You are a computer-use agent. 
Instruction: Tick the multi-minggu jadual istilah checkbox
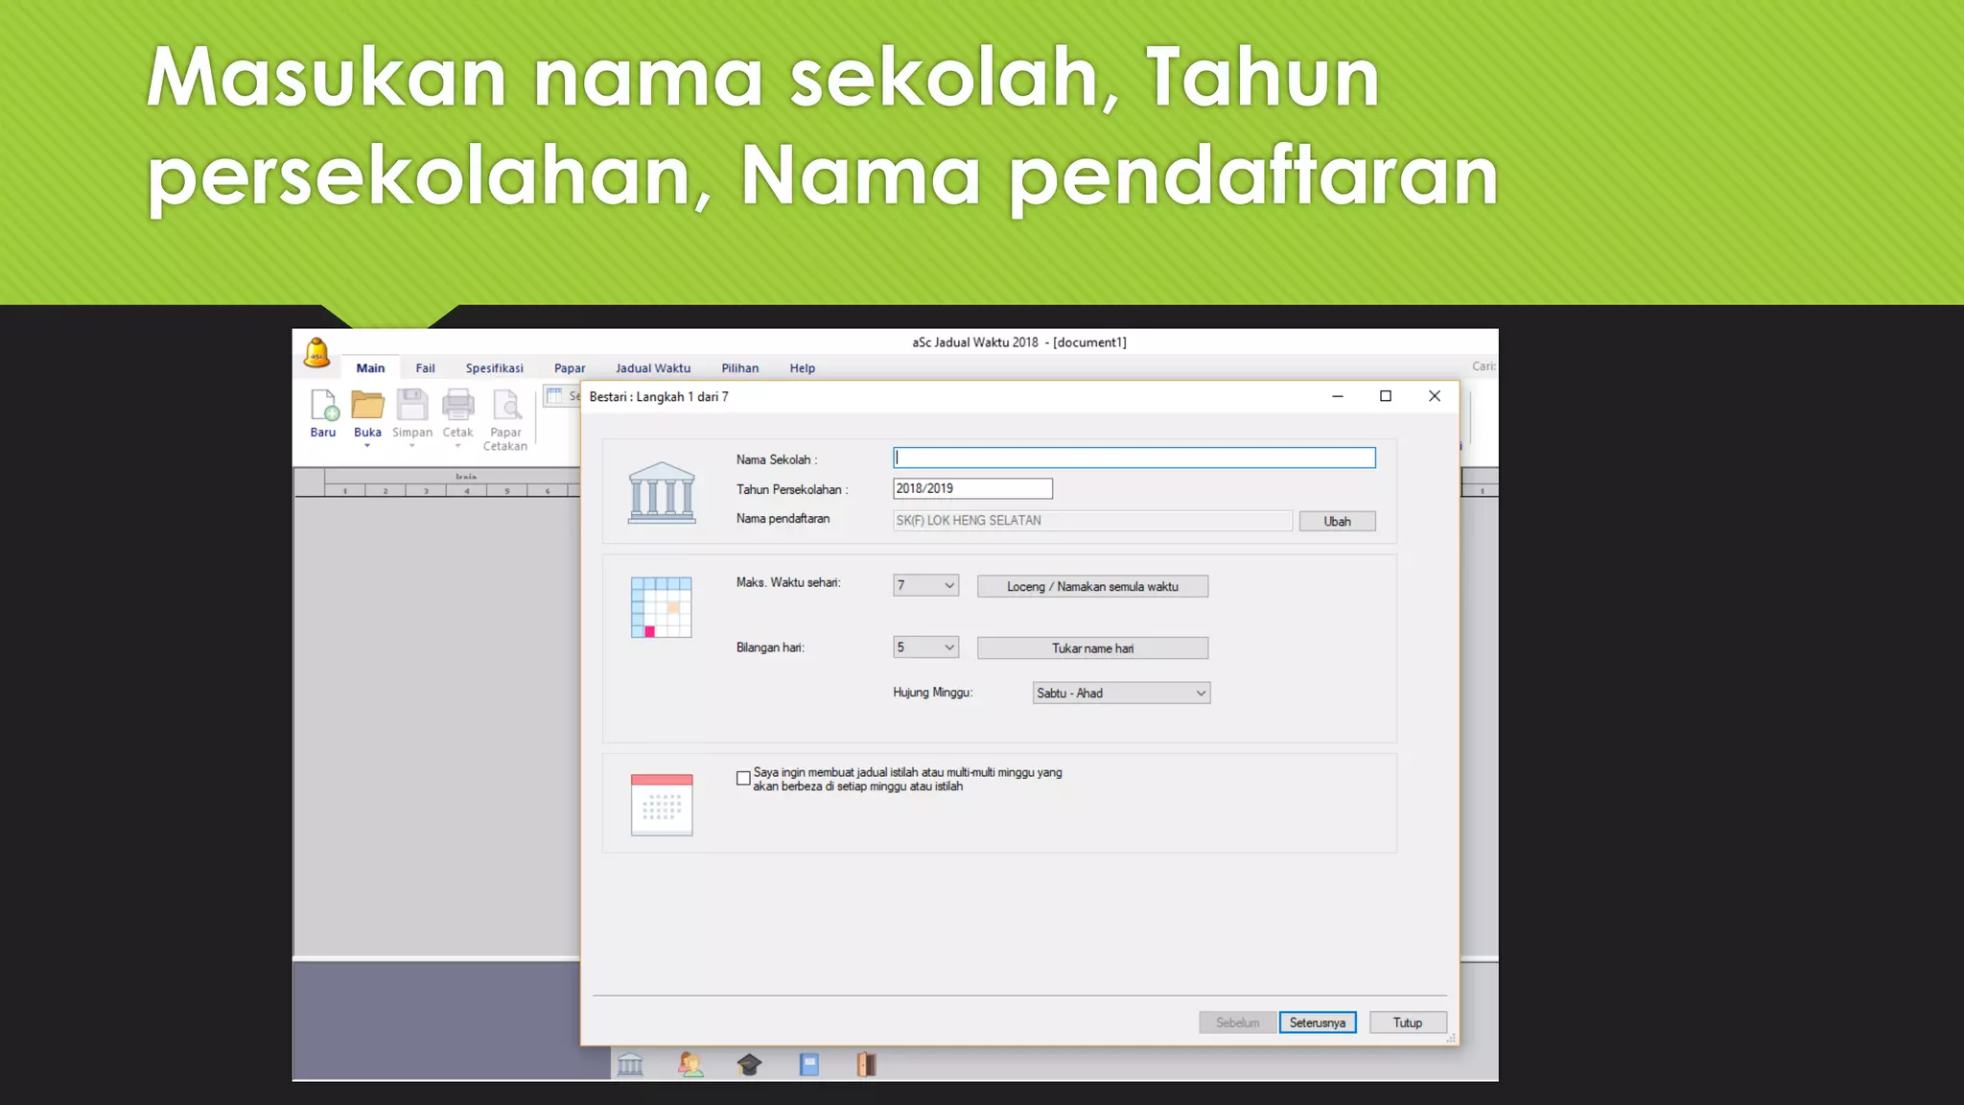pyautogui.click(x=743, y=778)
